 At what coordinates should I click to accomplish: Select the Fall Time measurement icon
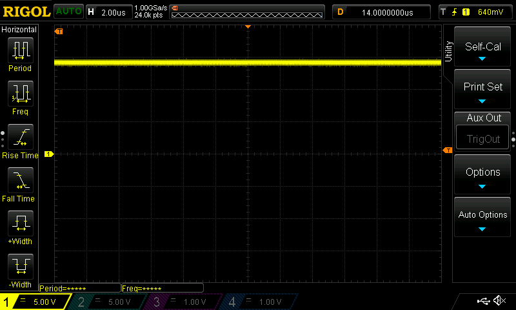(x=21, y=180)
